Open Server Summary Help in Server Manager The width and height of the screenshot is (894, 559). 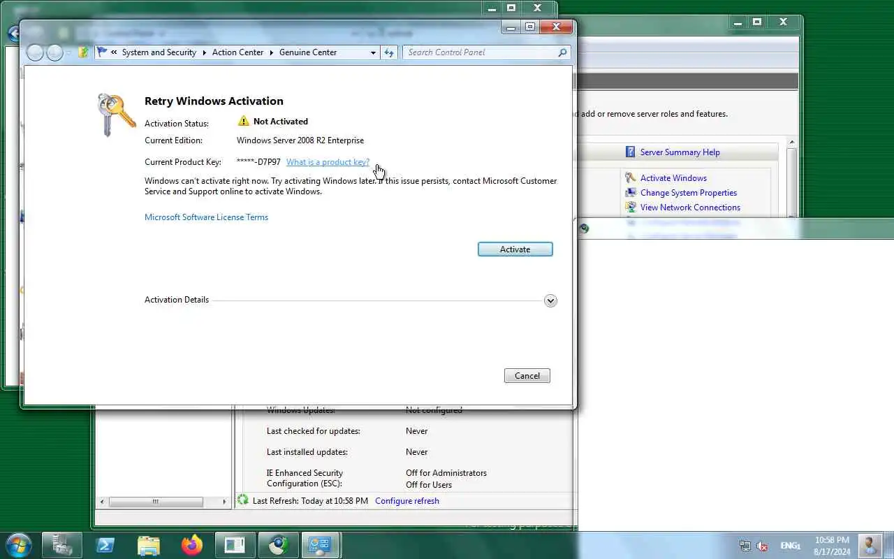click(x=680, y=152)
